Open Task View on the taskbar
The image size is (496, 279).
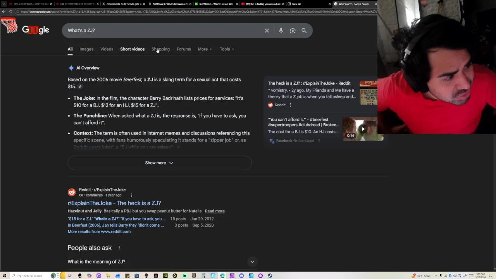point(70,276)
